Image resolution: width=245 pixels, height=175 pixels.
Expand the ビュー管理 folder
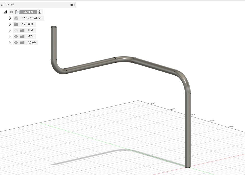tap(10, 24)
